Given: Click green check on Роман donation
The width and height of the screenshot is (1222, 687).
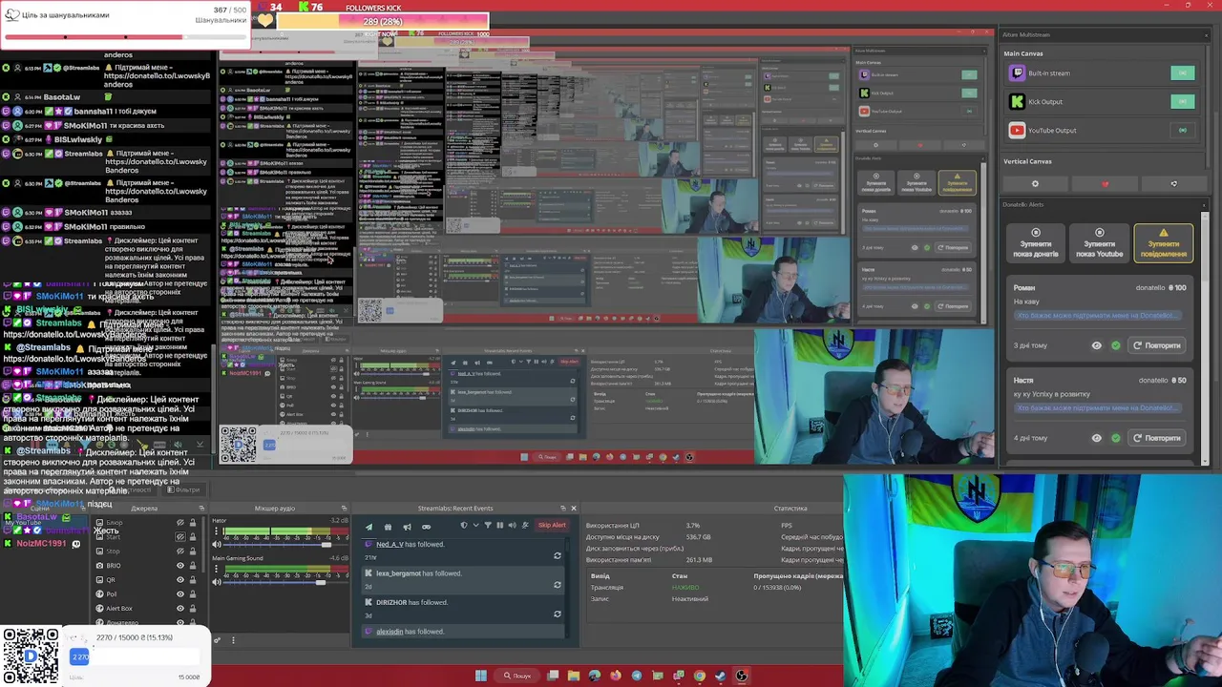Looking at the screenshot, I should [1115, 345].
